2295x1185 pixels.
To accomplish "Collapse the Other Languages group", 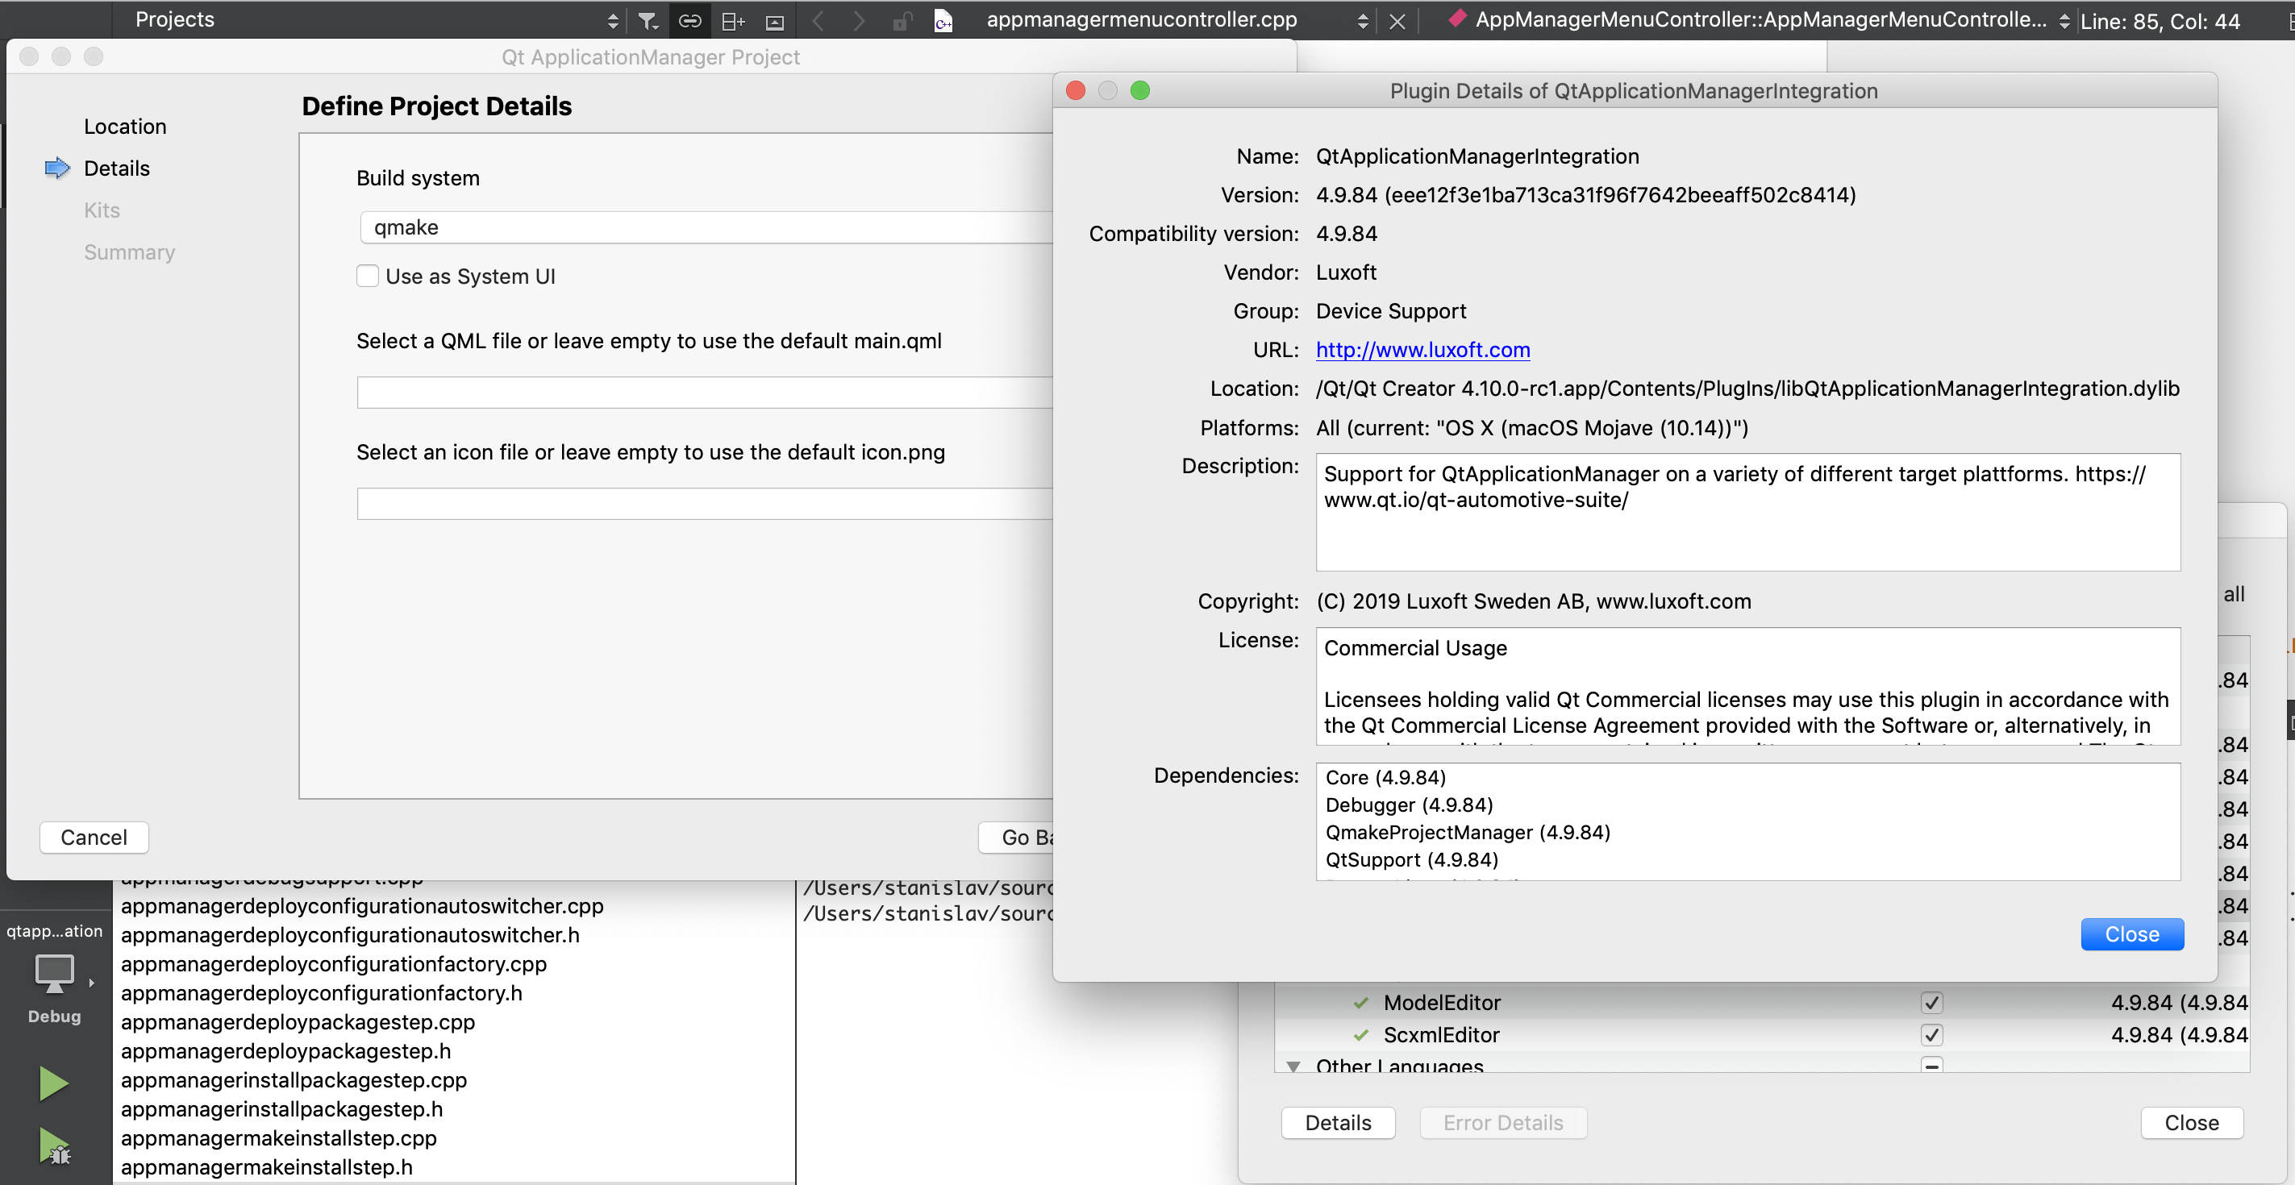I will point(1293,1066).
